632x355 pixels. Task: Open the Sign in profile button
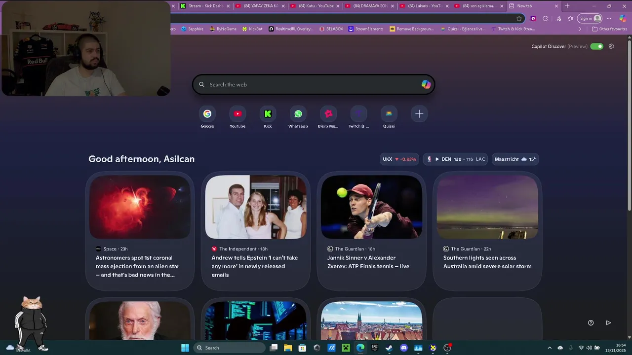591,18
